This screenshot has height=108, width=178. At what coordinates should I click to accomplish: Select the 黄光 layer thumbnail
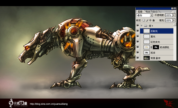[147, 36]
